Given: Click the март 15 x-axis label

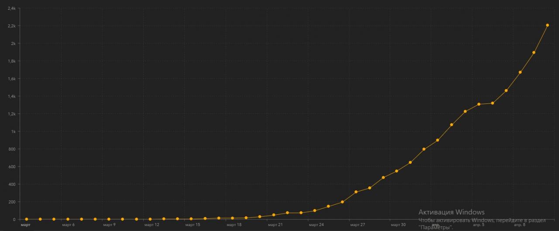Looking at the screenshot, I should tap(193, 225).
